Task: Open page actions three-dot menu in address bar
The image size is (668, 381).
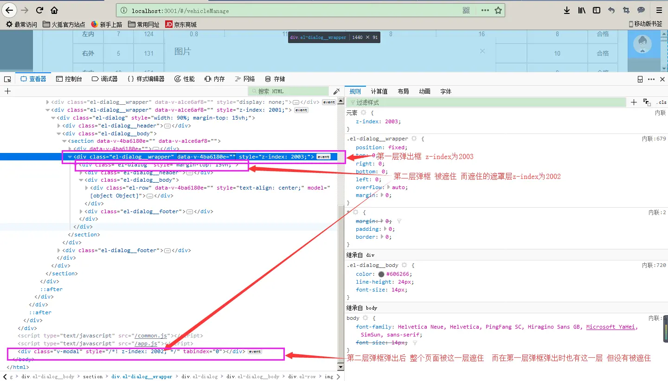Action: click(x=485, y=10)
